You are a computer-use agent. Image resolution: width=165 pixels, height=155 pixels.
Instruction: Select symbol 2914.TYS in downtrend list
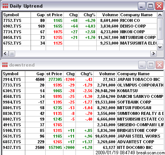12,79
